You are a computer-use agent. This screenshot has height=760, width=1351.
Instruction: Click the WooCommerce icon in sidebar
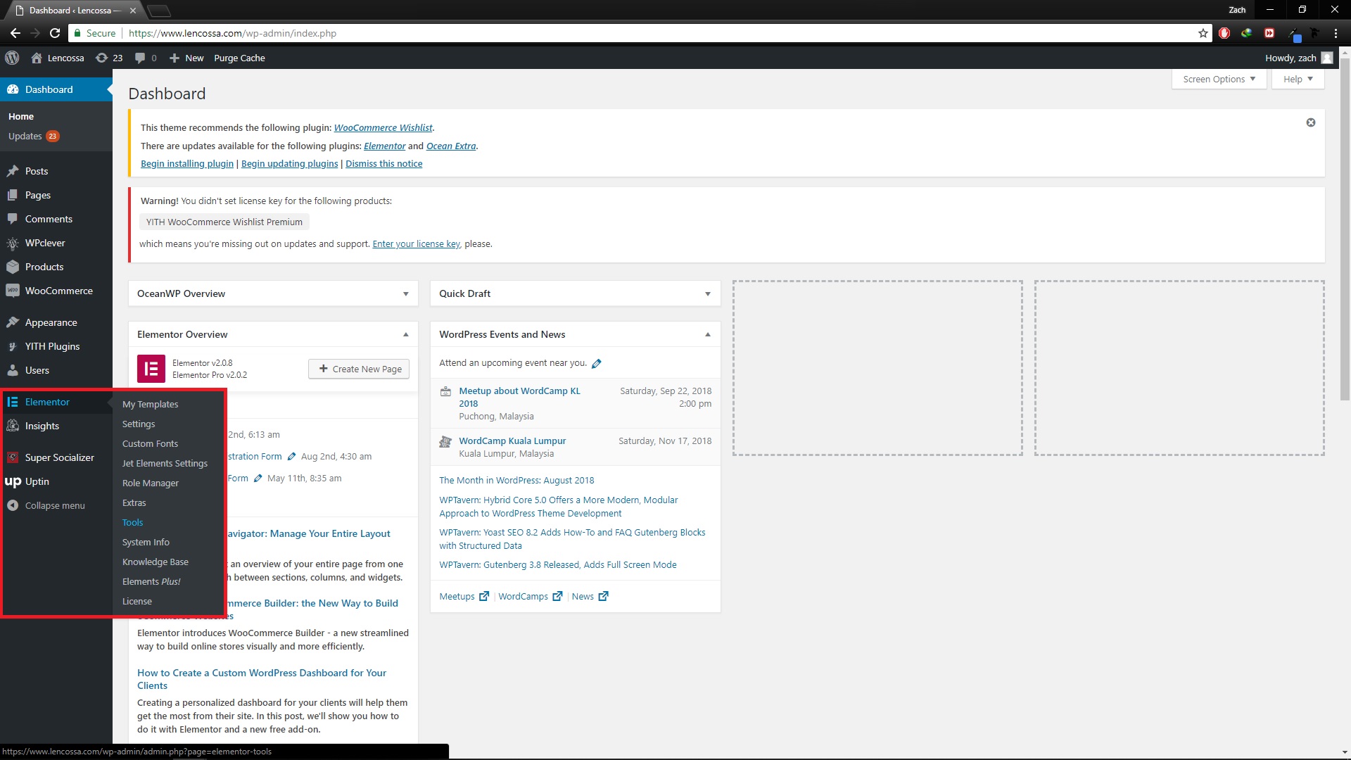pos(13,291)
